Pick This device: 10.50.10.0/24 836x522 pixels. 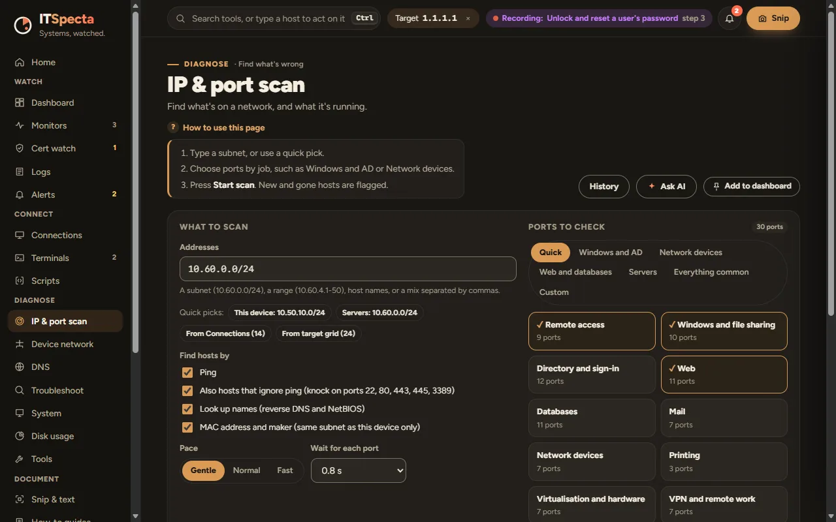tap(280, 313)
